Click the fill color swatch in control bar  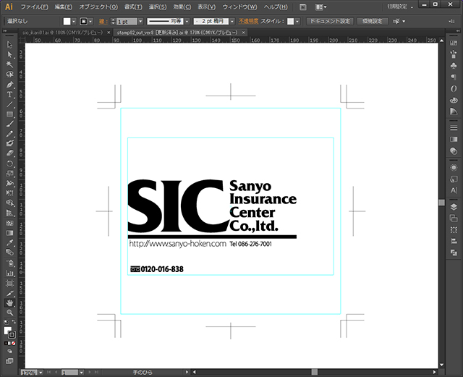pyautogui.click(x=67, y=21)
